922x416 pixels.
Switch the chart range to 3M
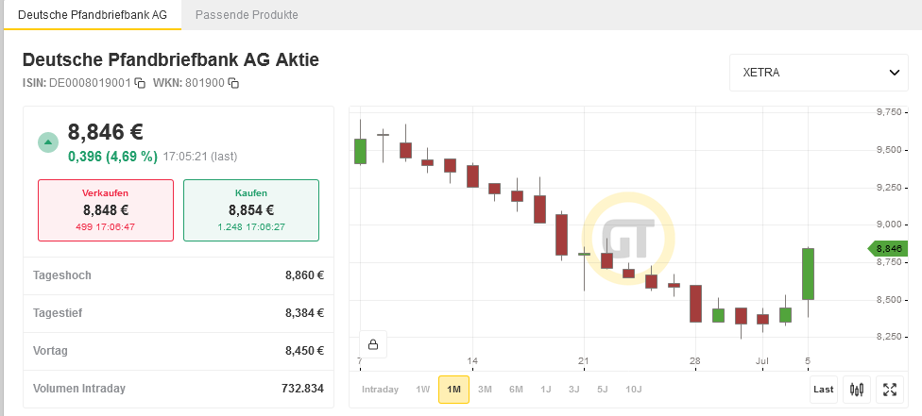pyautogui.click(x=485, y=389)
